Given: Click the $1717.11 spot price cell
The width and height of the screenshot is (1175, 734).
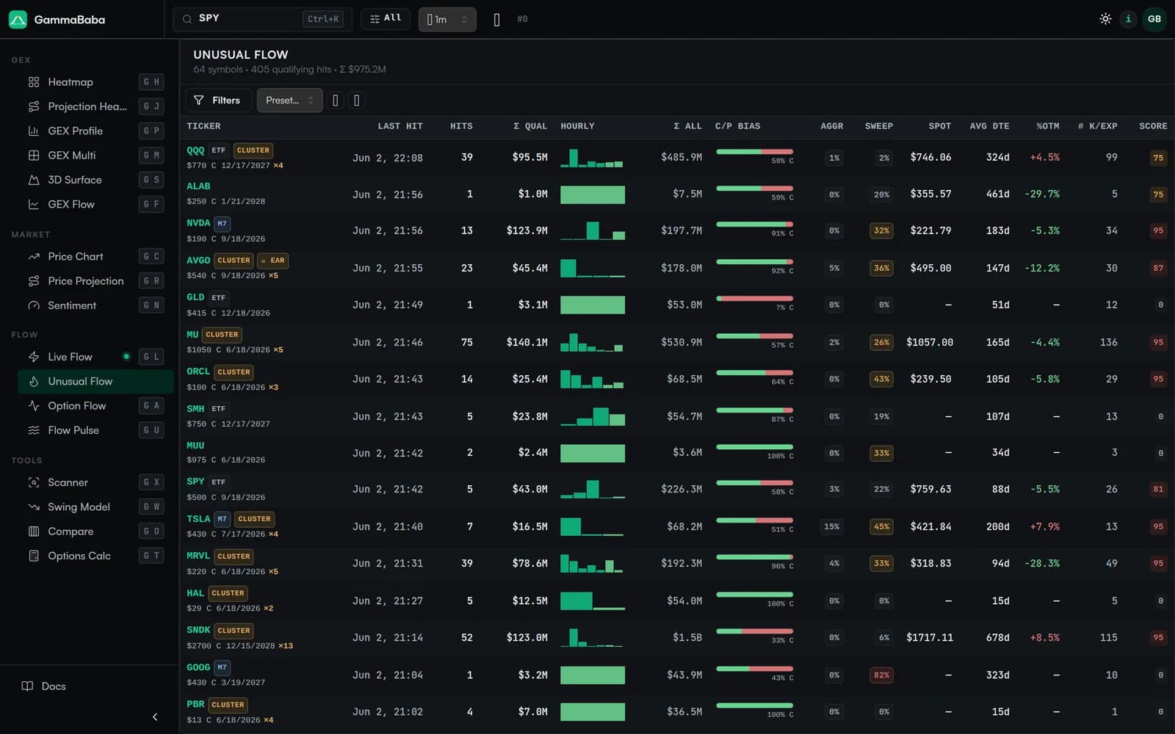Looking at the screenshot, I should point(930,638).
